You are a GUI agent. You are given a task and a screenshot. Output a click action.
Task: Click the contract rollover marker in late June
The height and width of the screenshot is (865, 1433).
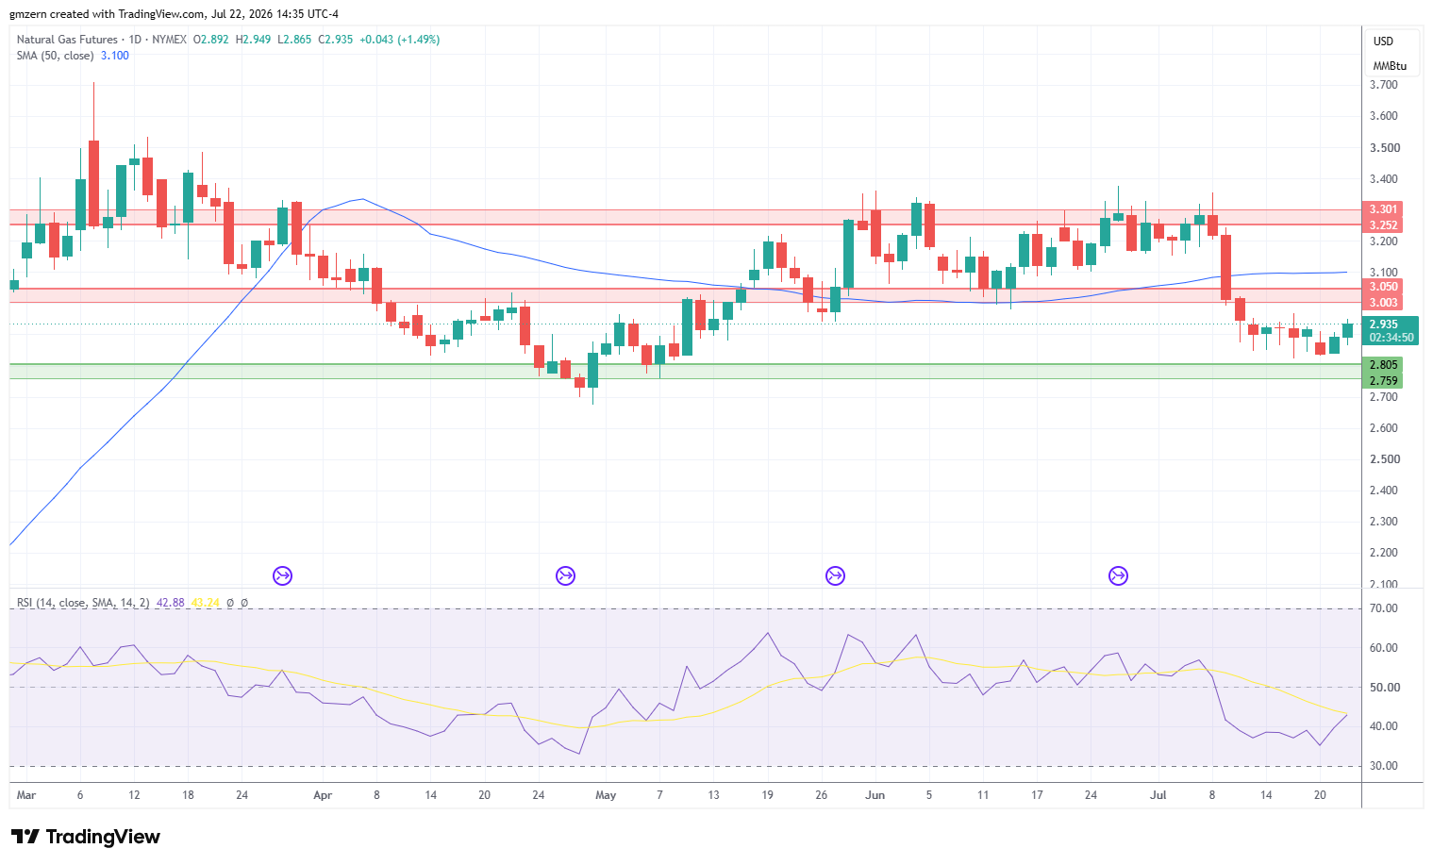coord(1118,575)
